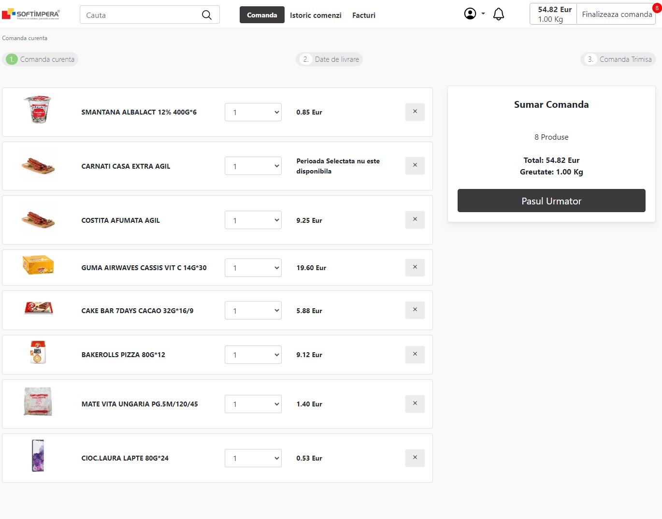
Task: Open the notifications bell
Action: coord(499,14)
